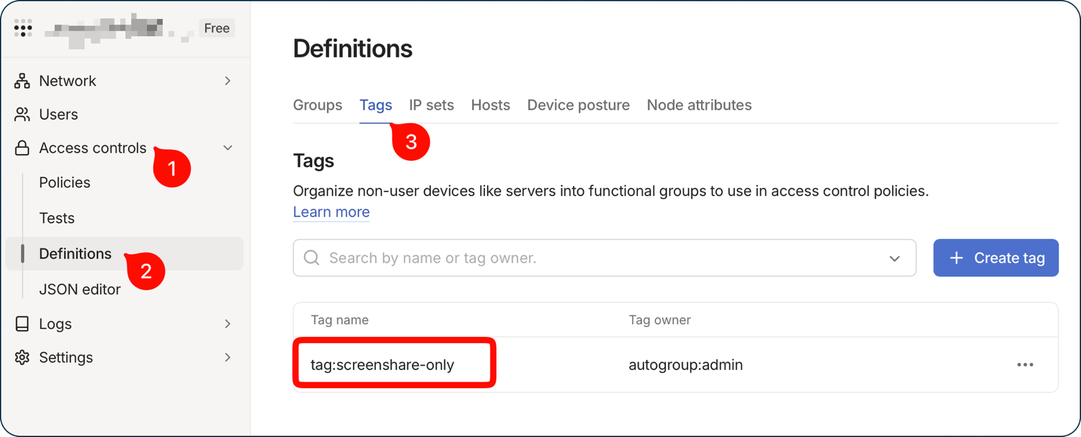Follow the Learn more link

tap(331, 212)
